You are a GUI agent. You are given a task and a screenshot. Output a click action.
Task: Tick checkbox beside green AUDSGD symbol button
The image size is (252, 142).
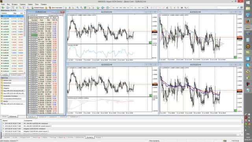30,35
